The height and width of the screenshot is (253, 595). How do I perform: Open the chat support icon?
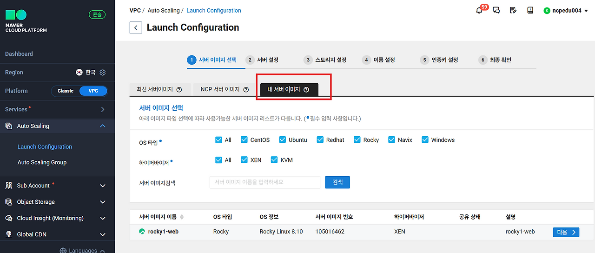coord(496,10)
